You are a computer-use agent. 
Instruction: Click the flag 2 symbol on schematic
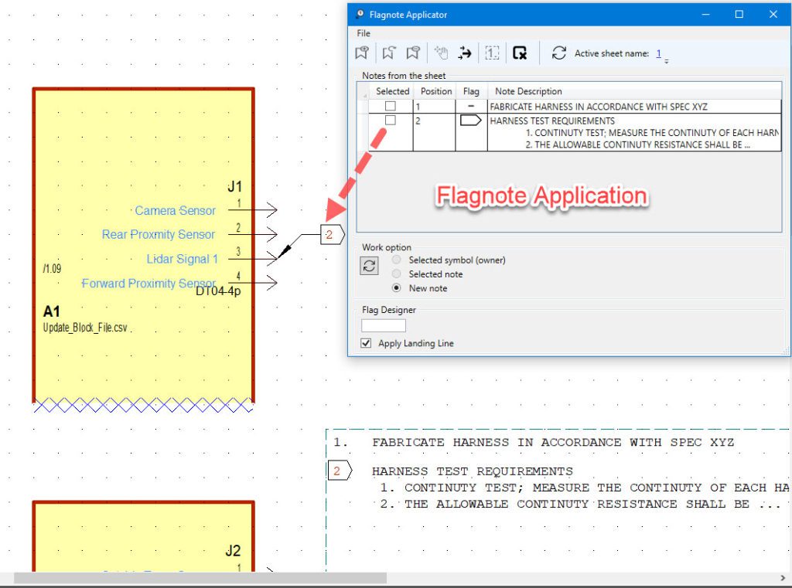[332, 234]
